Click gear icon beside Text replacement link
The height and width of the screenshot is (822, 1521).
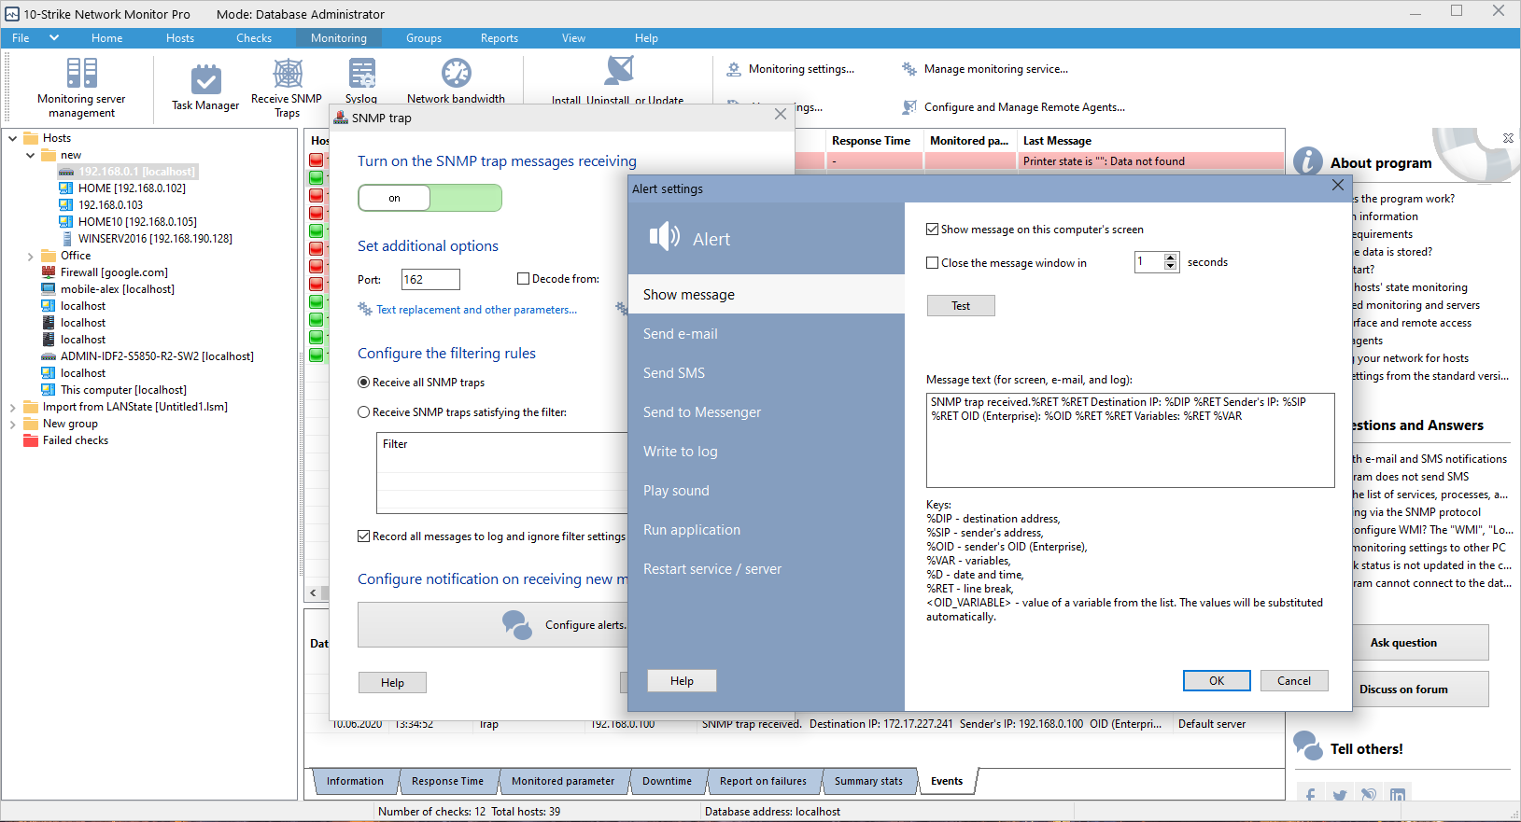click(365, 309)
